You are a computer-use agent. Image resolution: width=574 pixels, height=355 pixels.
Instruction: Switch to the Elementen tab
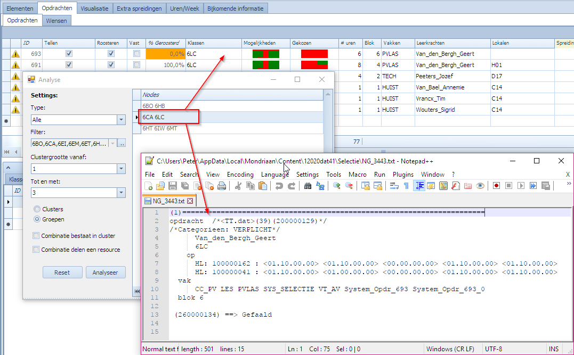pyautogui.click(x=20, y=9)
